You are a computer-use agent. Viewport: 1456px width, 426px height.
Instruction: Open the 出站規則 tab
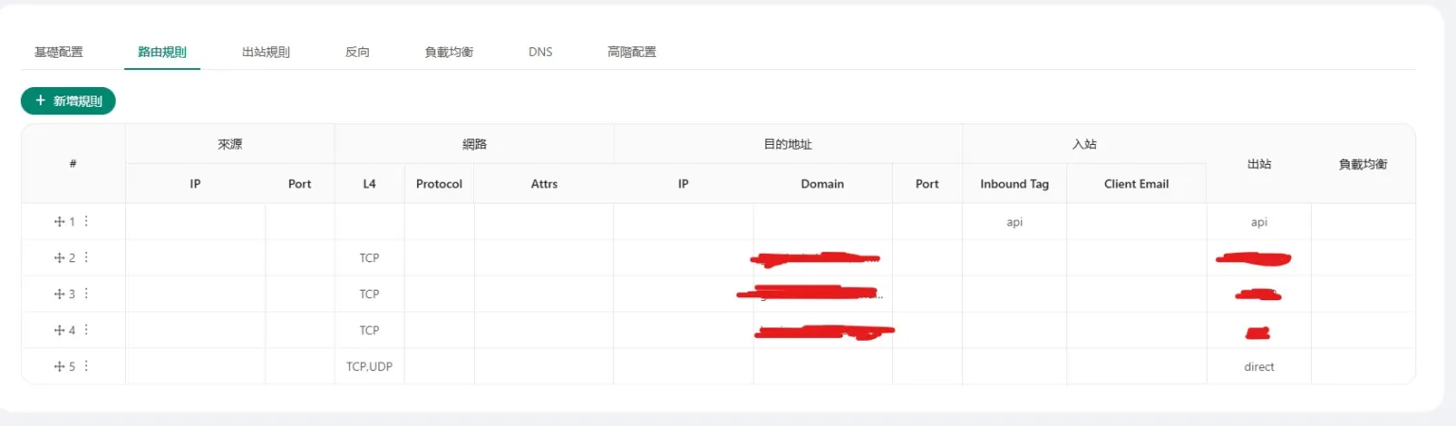265,52
